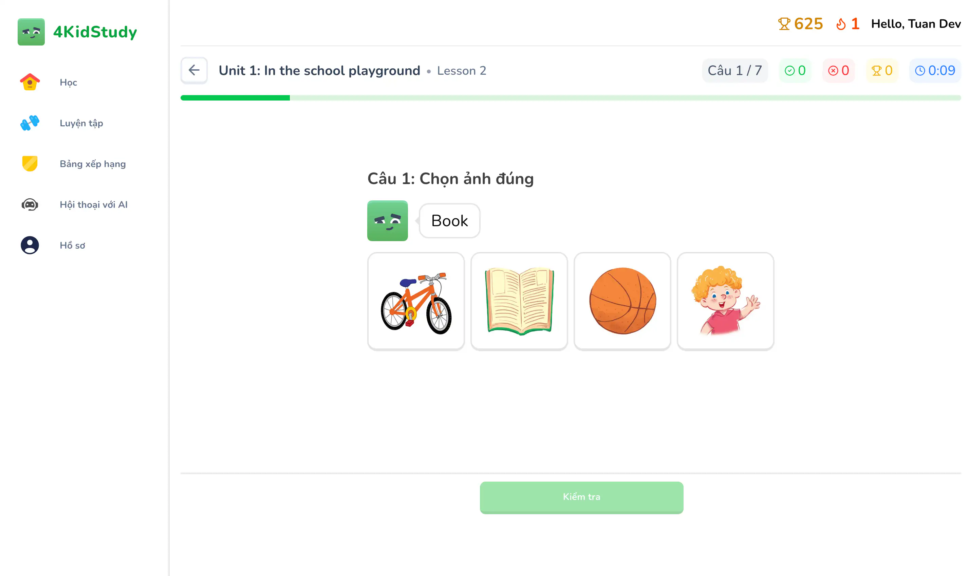Select the Luyện tập dumbbell icon
Screen dimensions: 968x576
point(30,123)
